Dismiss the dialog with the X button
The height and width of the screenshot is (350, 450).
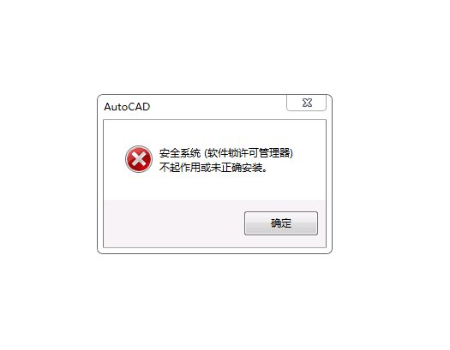(x=307, y=103)
